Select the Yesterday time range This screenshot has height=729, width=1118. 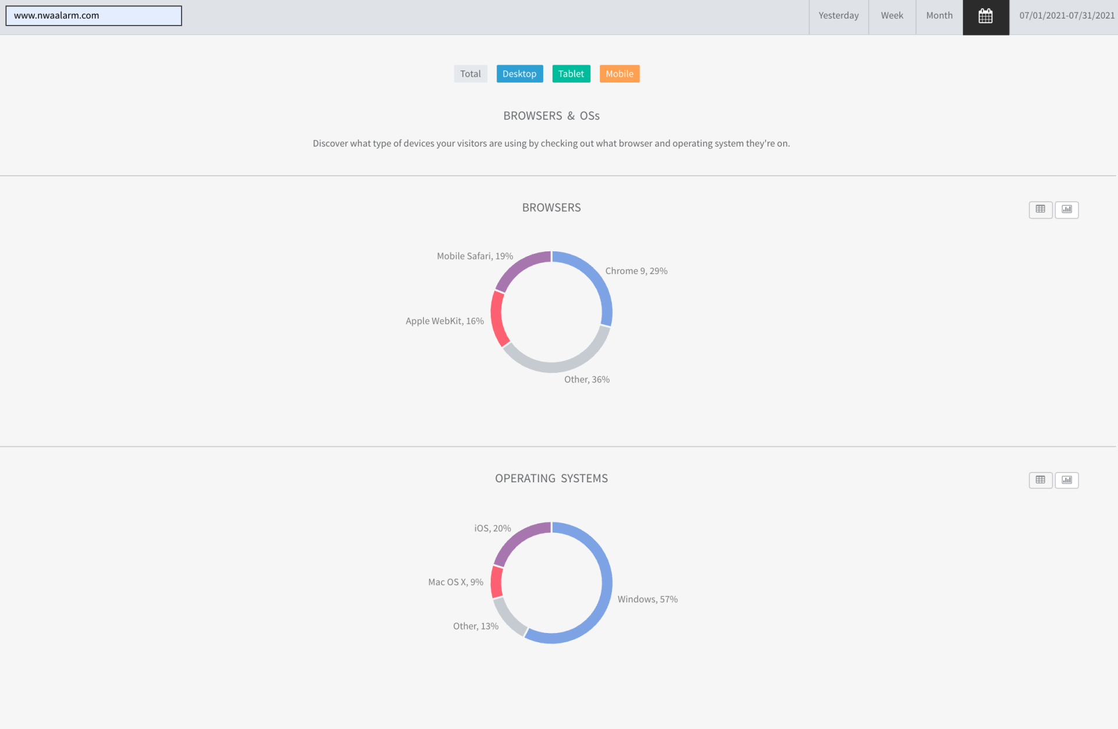(838, 16)
